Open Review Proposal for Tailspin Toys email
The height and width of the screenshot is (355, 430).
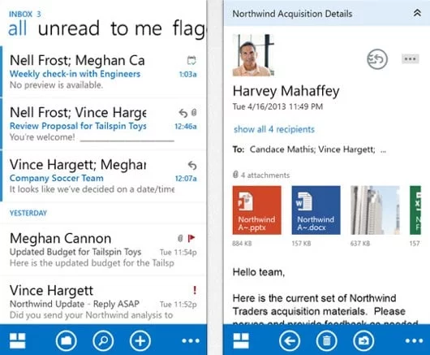[x=104, y=124]
